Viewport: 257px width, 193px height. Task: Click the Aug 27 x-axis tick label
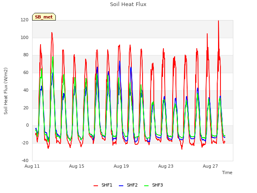[210, 166]
